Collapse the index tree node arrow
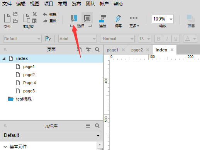200x150 pixels. click(4, 59)
